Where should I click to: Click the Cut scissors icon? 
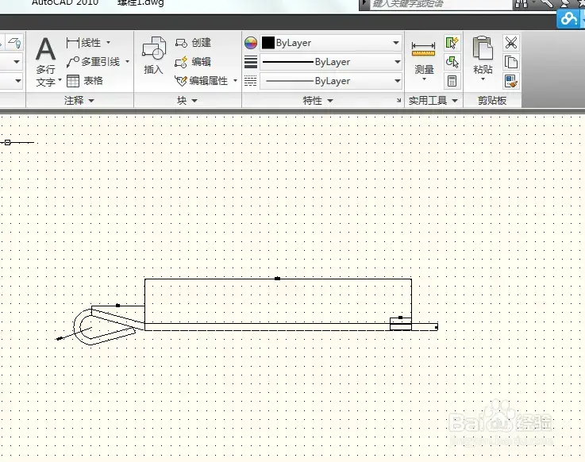(510, 43)
